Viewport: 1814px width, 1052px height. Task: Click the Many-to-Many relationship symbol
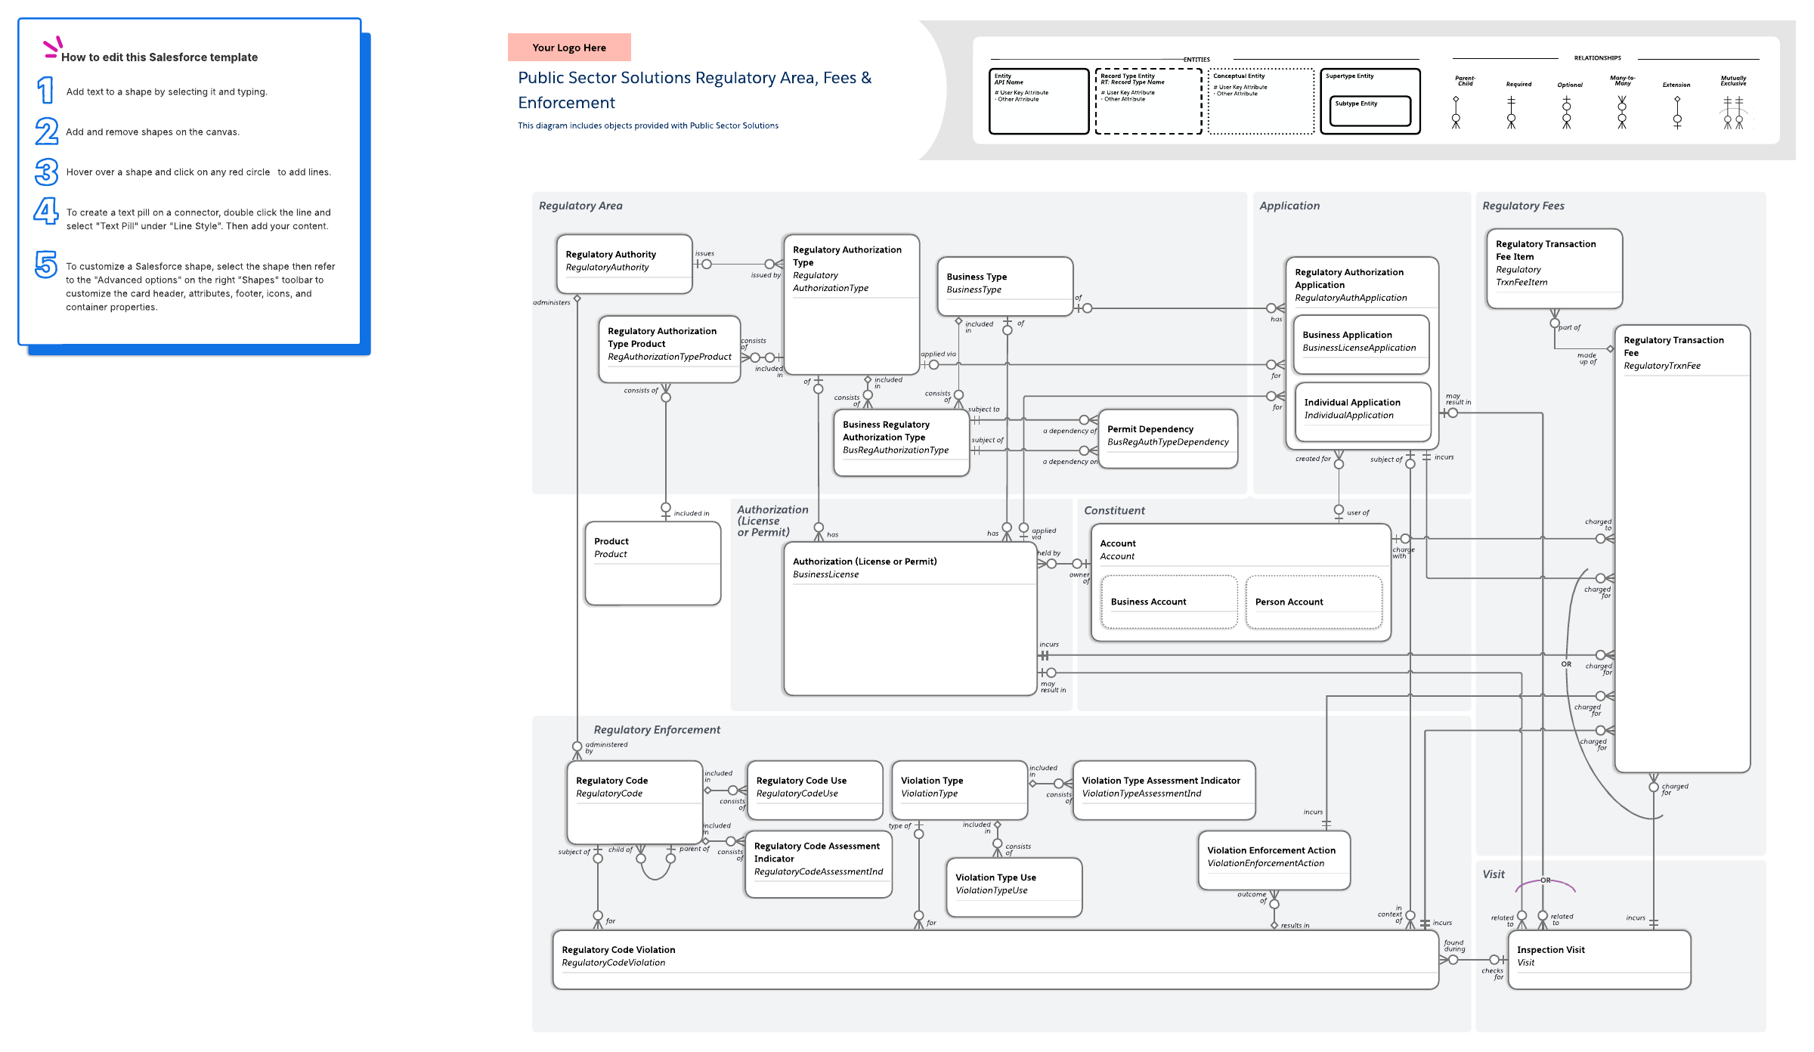[1621, 112]
